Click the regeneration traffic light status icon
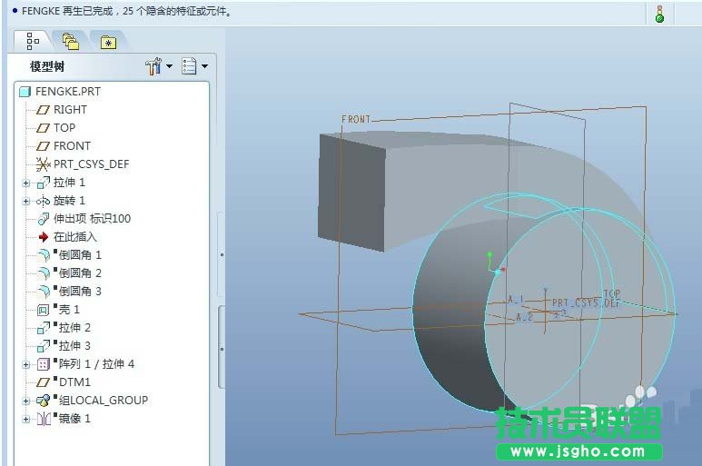This screenshot has height=466, width=702. (x=659, y=14)
